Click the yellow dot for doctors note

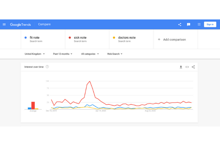[114, 37]
